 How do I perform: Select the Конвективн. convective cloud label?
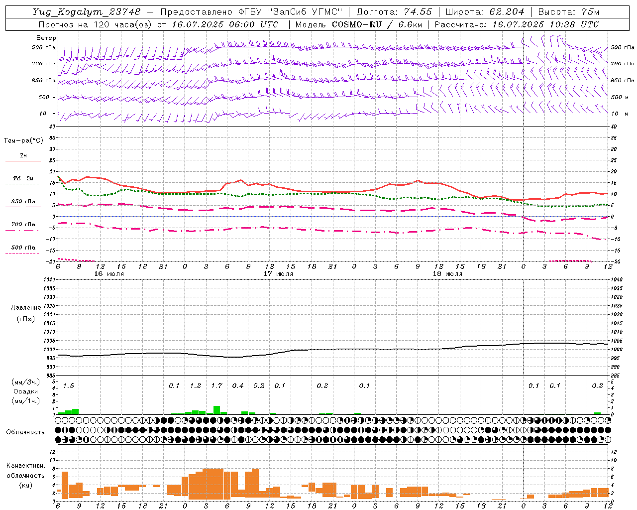tap(26, 466)
